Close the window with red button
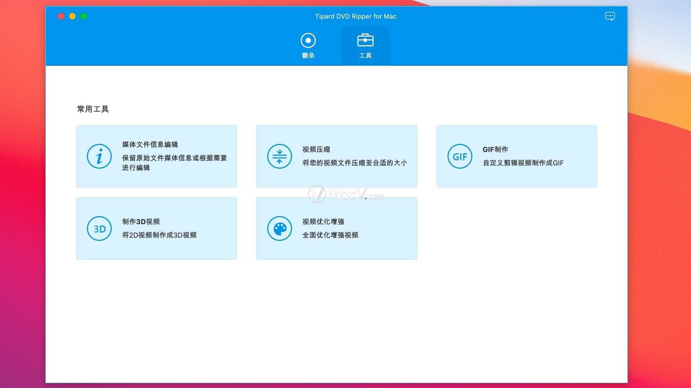This screenshot has width=691, height=388. [x=61, y=16]
